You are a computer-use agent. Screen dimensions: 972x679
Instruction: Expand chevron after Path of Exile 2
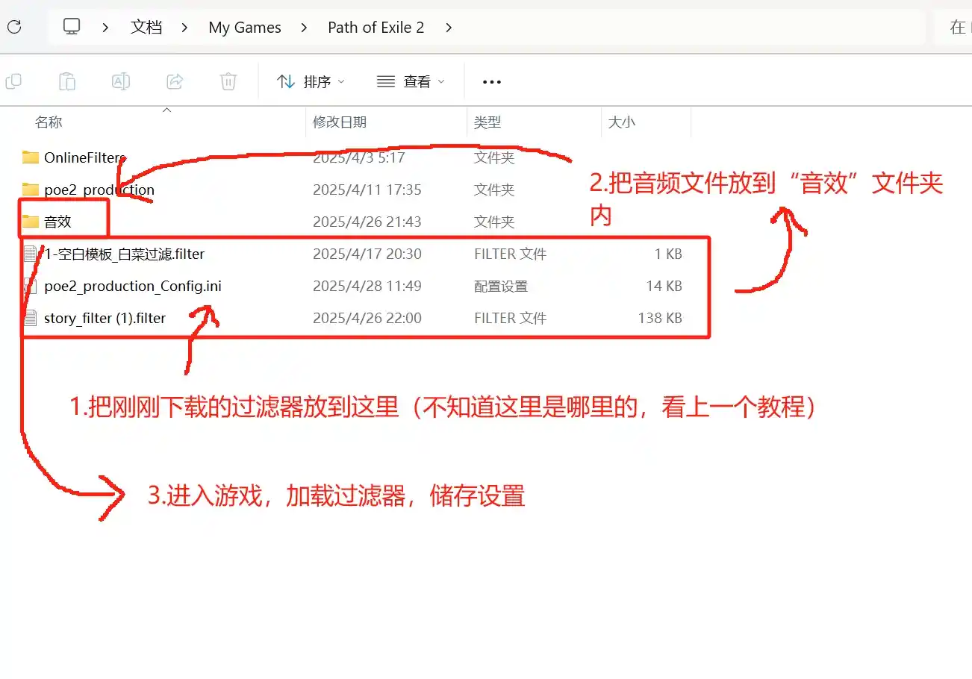tap(448, 28)
